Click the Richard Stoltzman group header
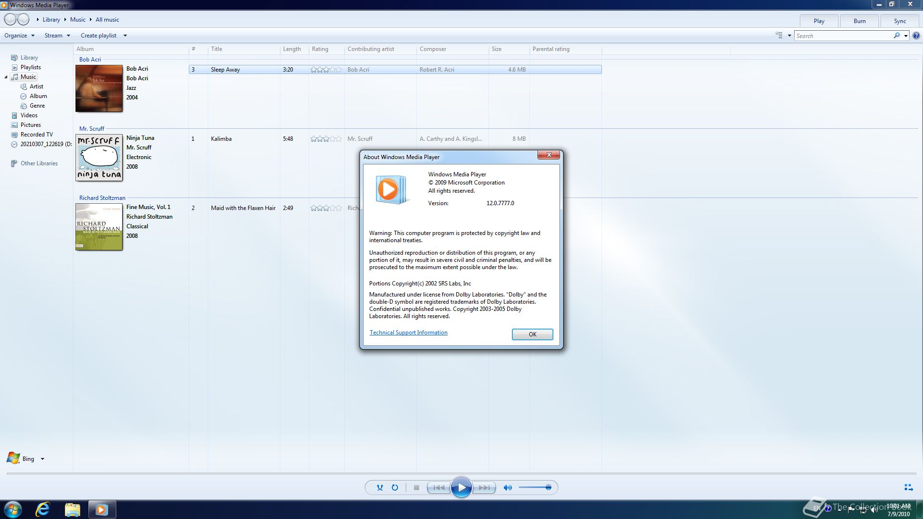This screenshot has height=519, width=923. [102, 198]
